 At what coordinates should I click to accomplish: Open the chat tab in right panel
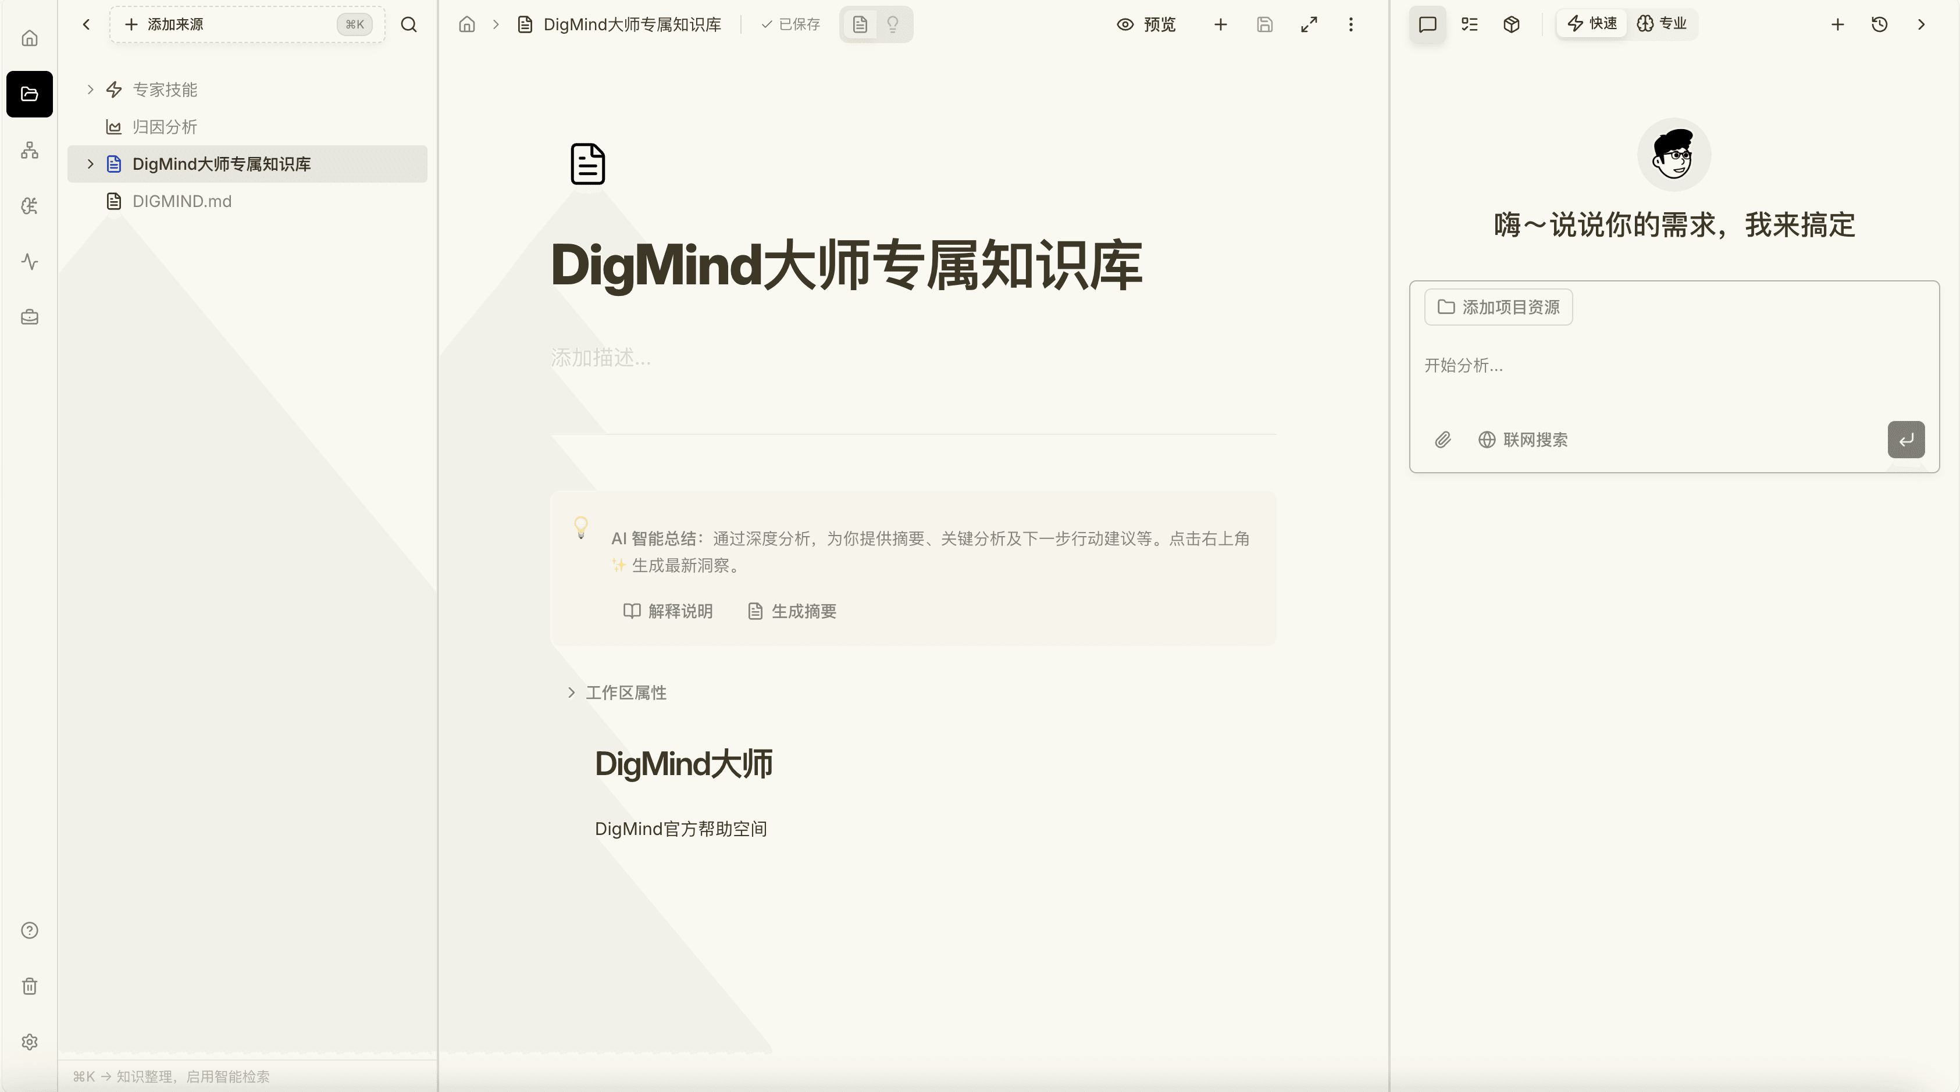click(1427, 24)
